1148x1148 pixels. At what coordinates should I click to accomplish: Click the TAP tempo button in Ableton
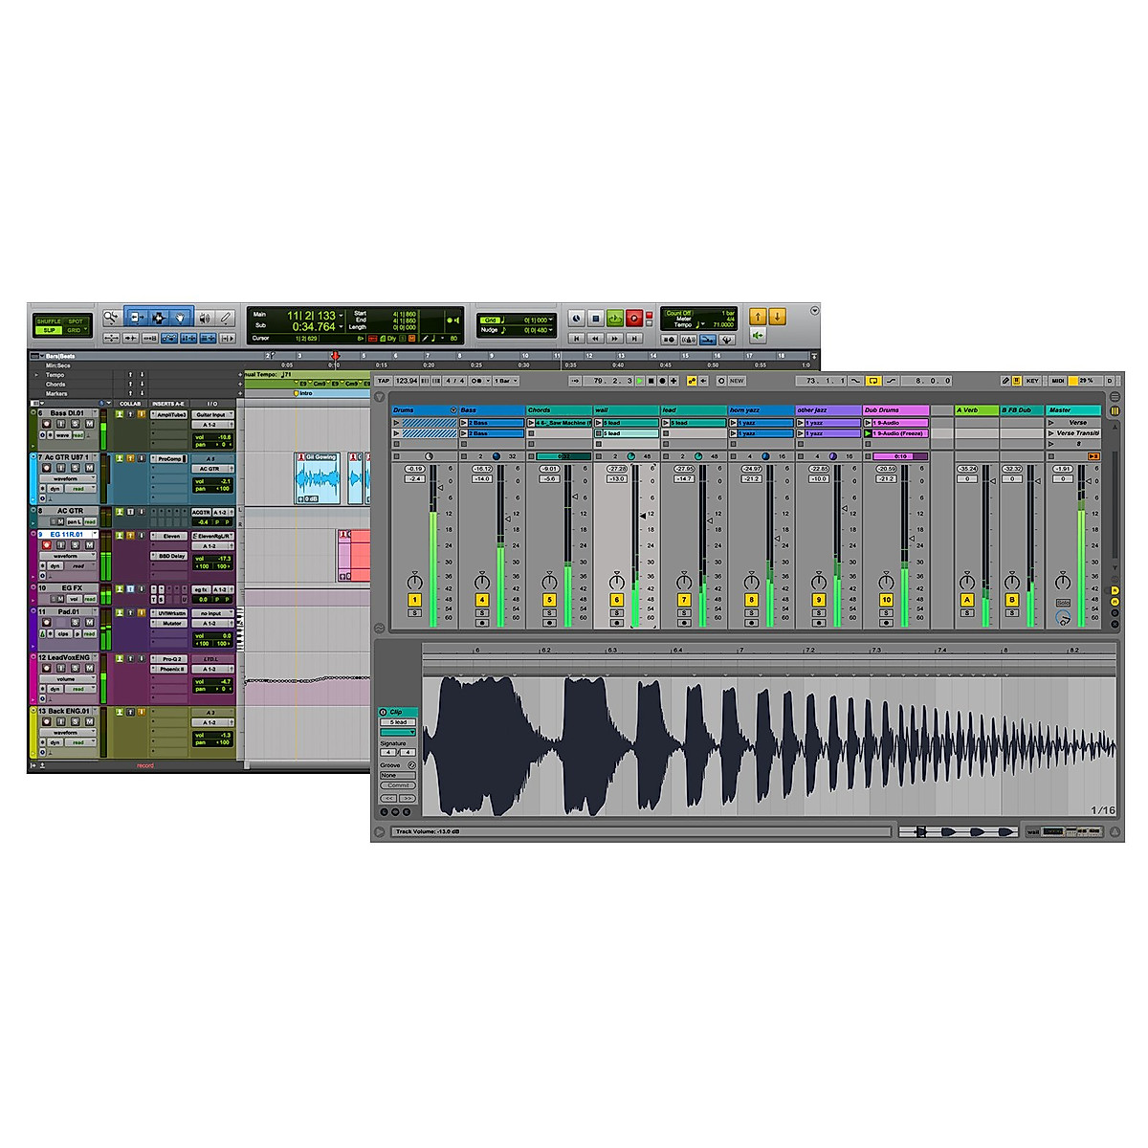pos(384,382)
